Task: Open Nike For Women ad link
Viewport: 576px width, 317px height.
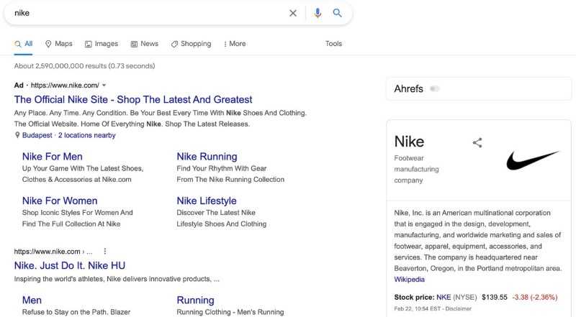Action: [60, 201]
